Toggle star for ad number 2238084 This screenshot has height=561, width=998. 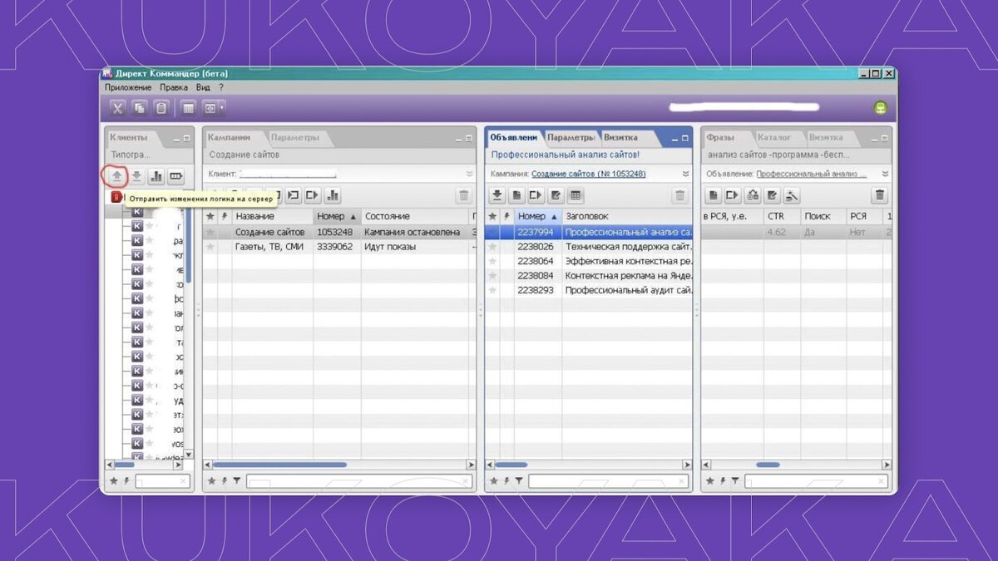[x=492, y=276]
